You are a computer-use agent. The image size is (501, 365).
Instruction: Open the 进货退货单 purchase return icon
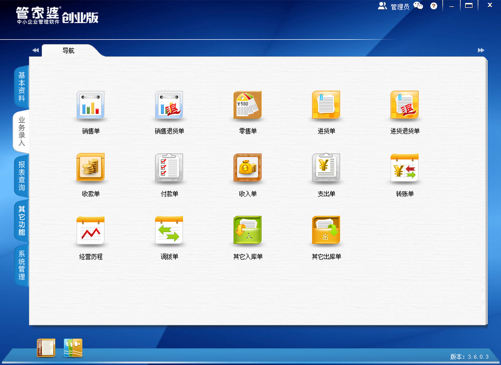tap(405, 105)
